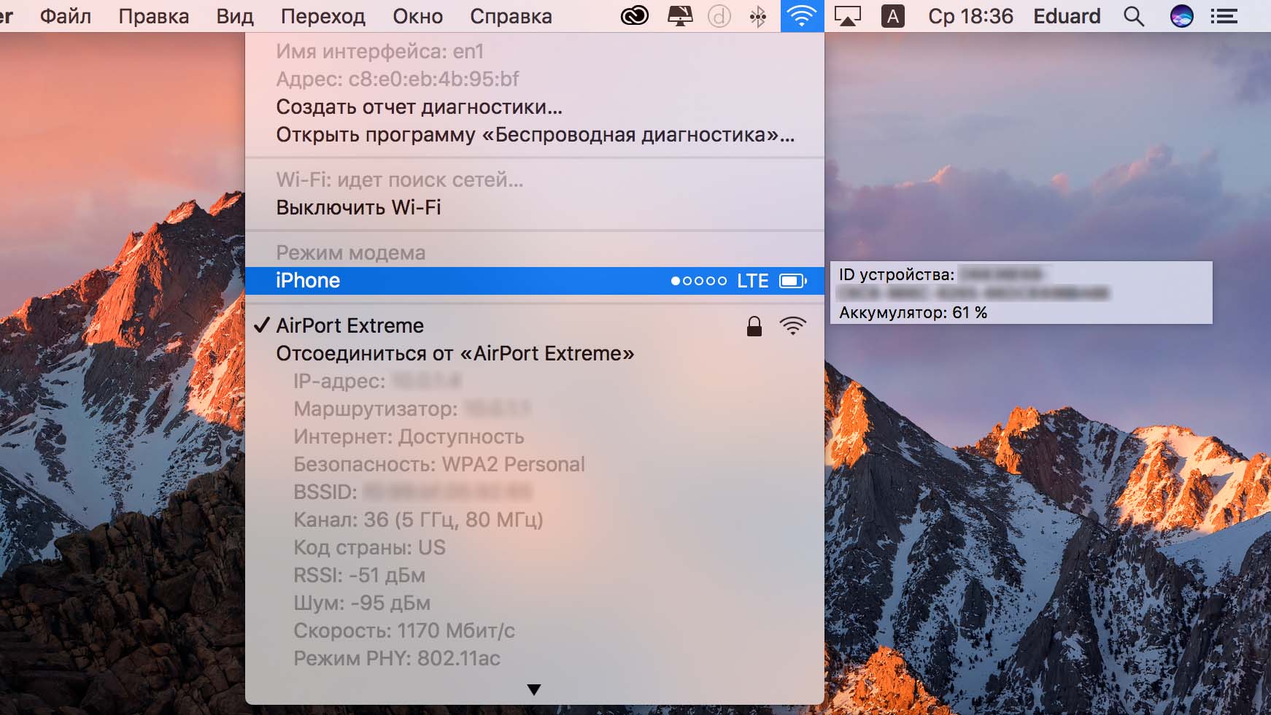Click the Шум: -95 дБм line
The width and height of the screenshot is (1271, 715).
(362, 603)
